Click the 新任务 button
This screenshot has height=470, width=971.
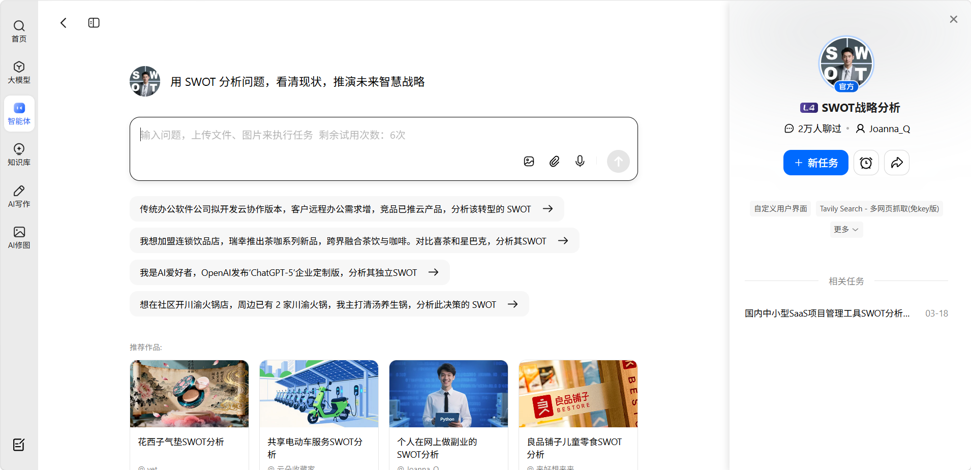pos(815,163)
